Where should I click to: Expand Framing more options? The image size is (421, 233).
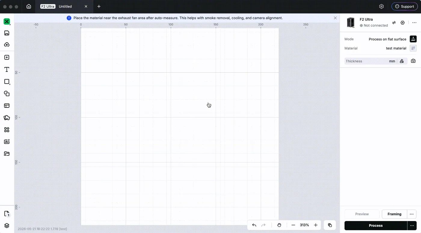(x=412, y=214)
